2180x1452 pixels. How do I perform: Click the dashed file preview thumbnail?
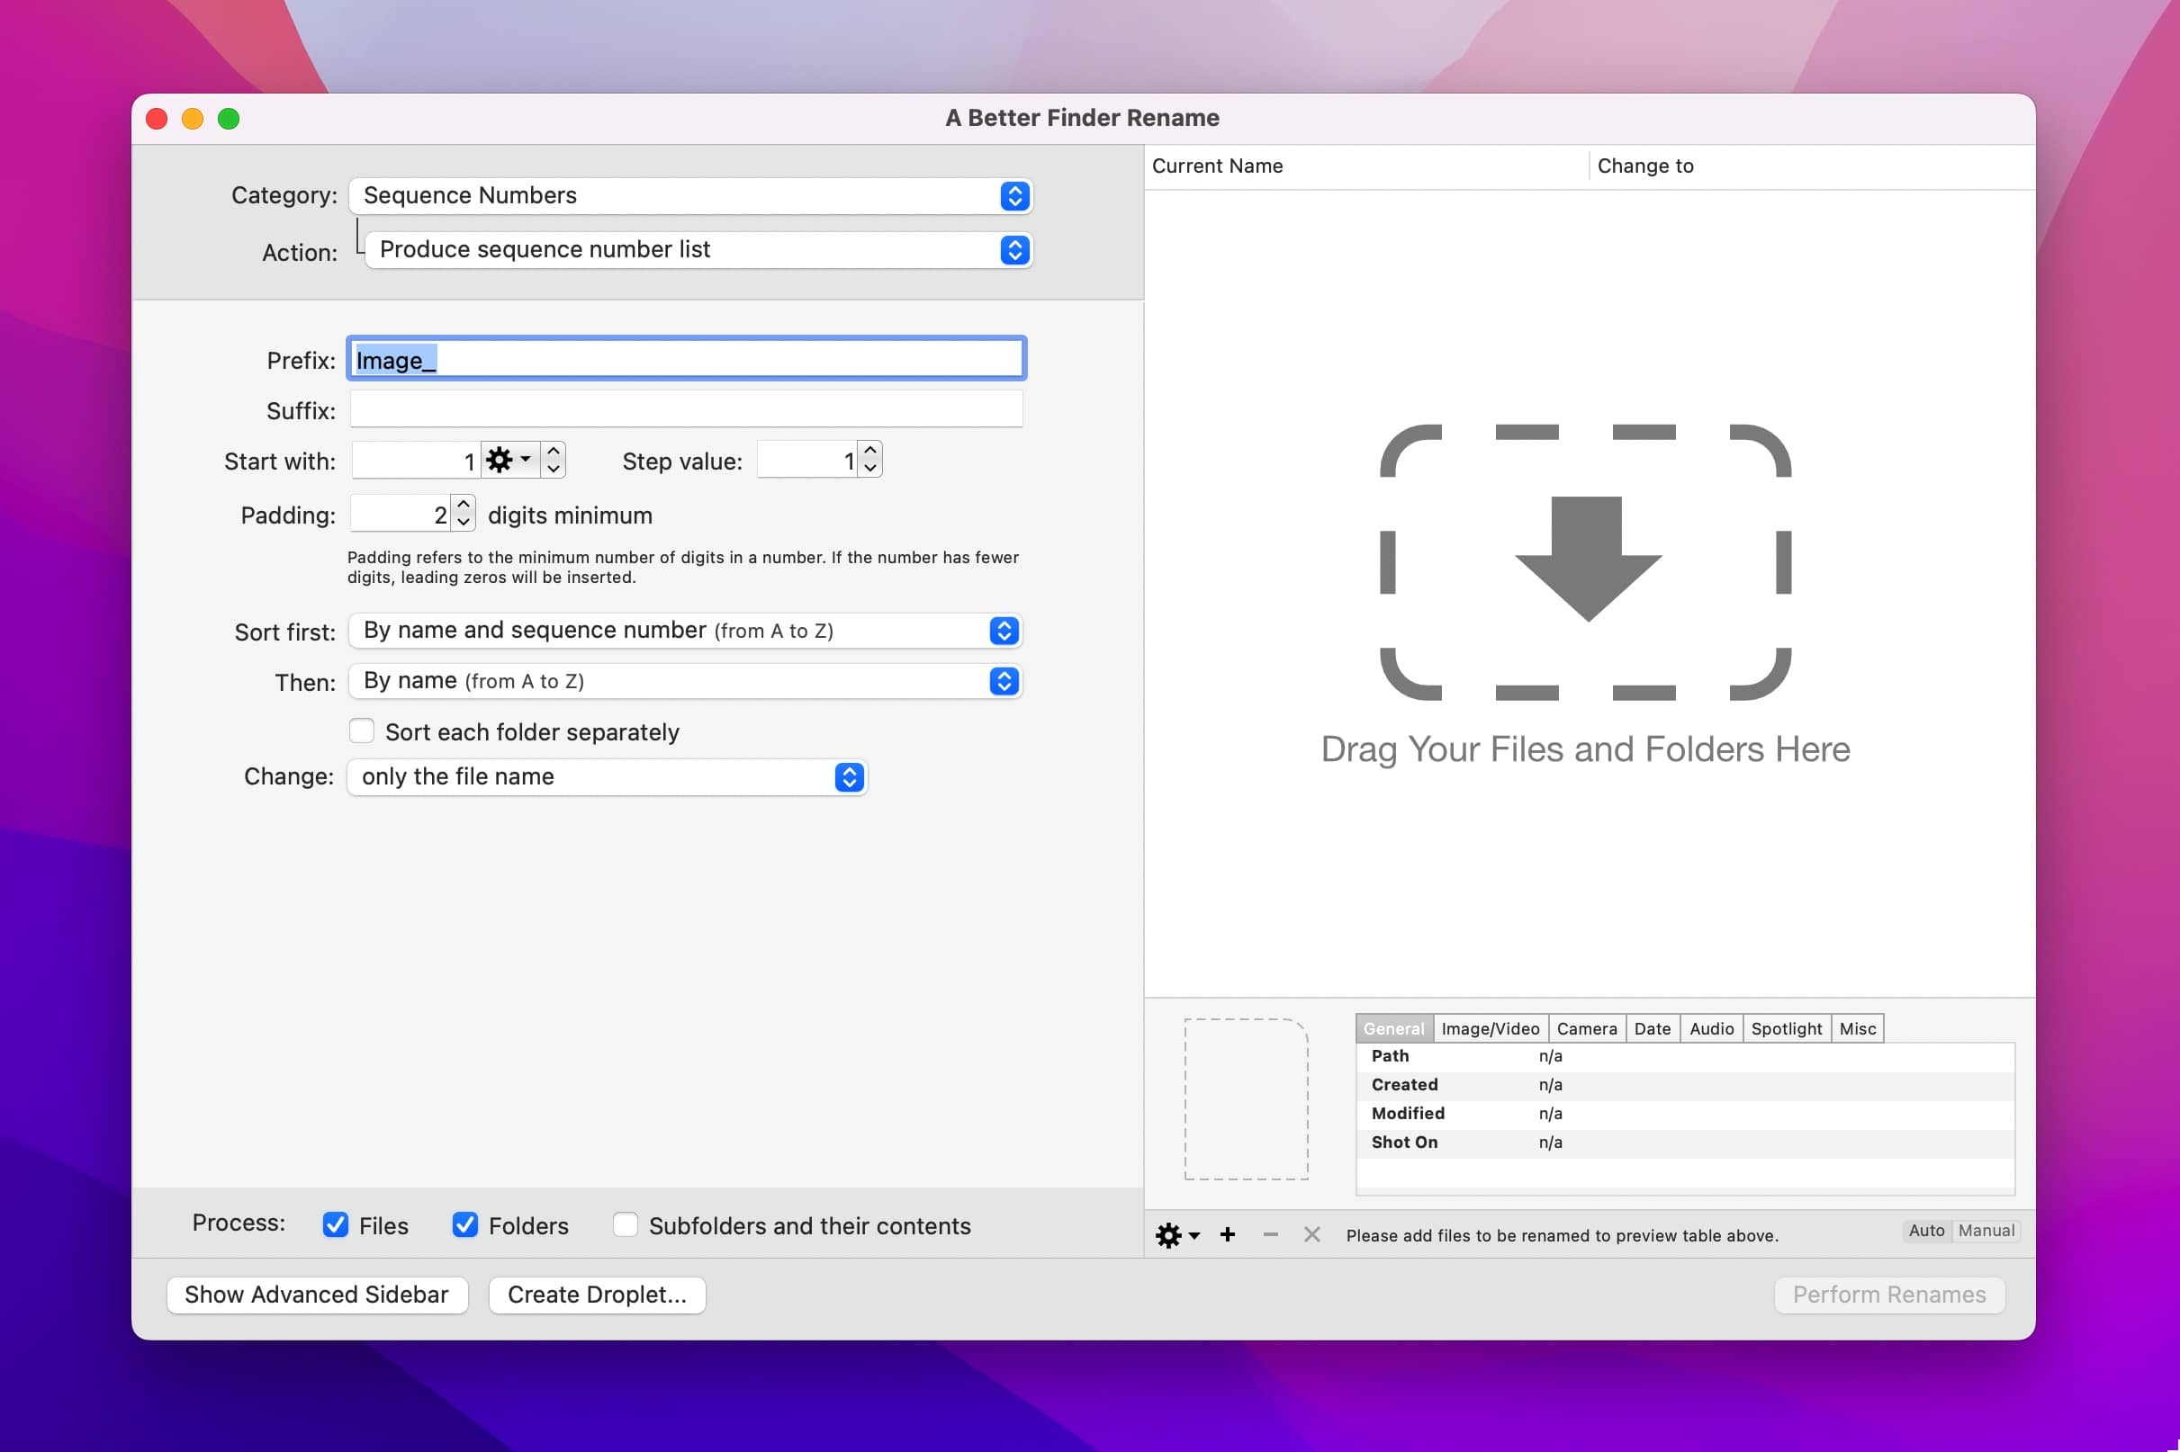coord(1246,1099)
